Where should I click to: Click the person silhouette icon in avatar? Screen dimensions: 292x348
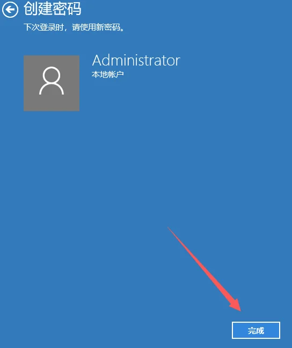click(x=52, y=81)
